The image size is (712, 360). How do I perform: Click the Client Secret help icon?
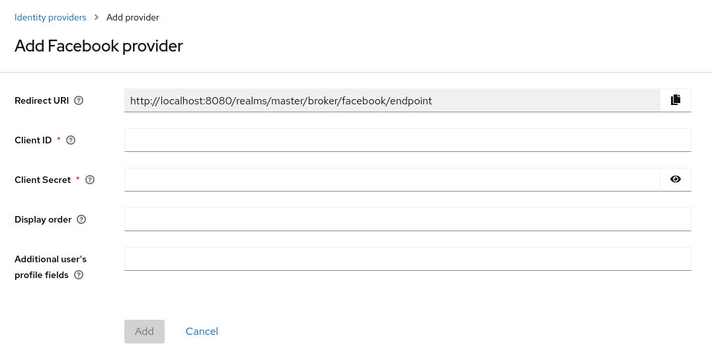click(91, 180)
